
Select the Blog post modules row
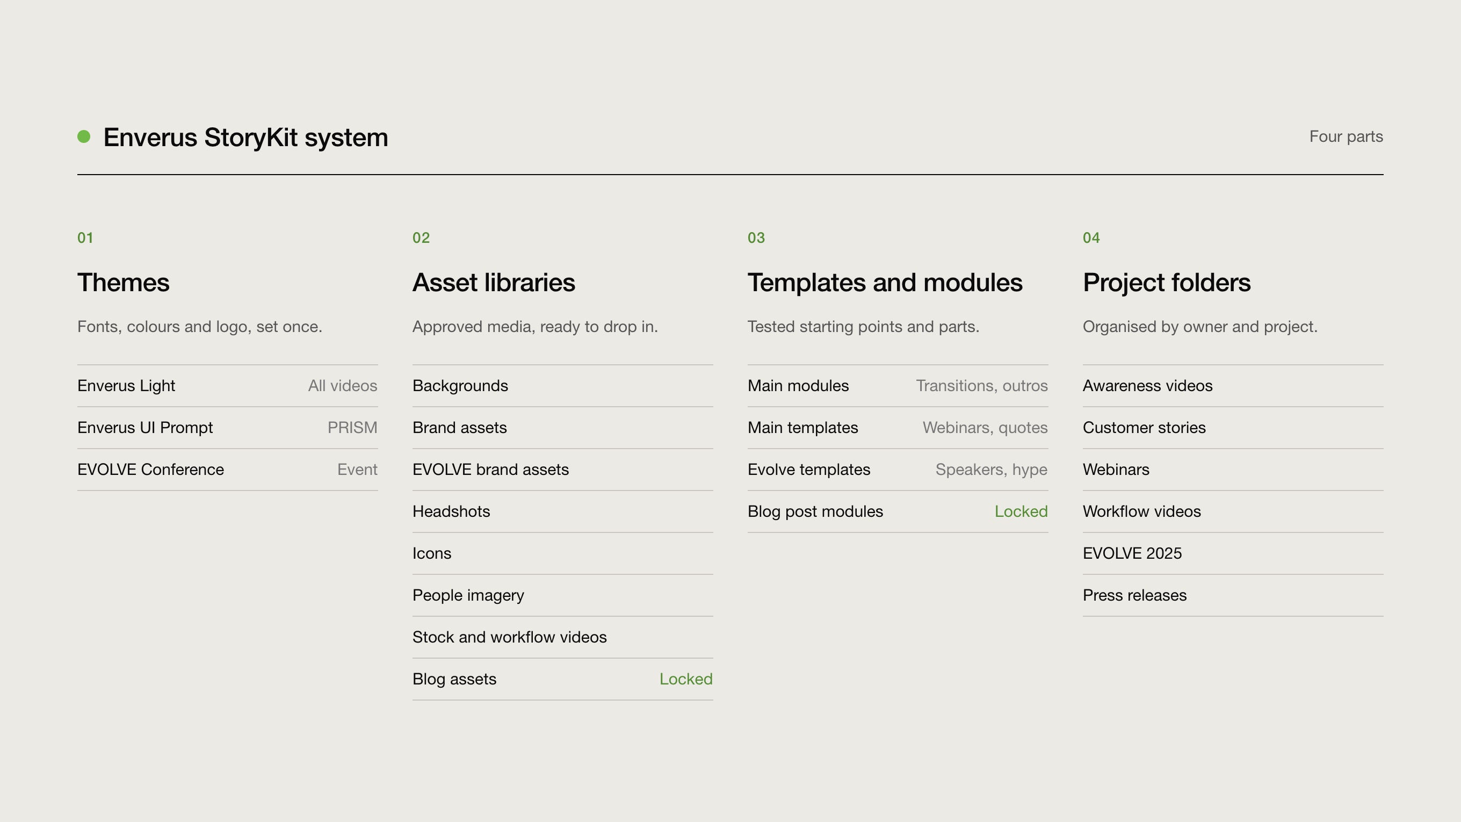click(x=898, y=511)
